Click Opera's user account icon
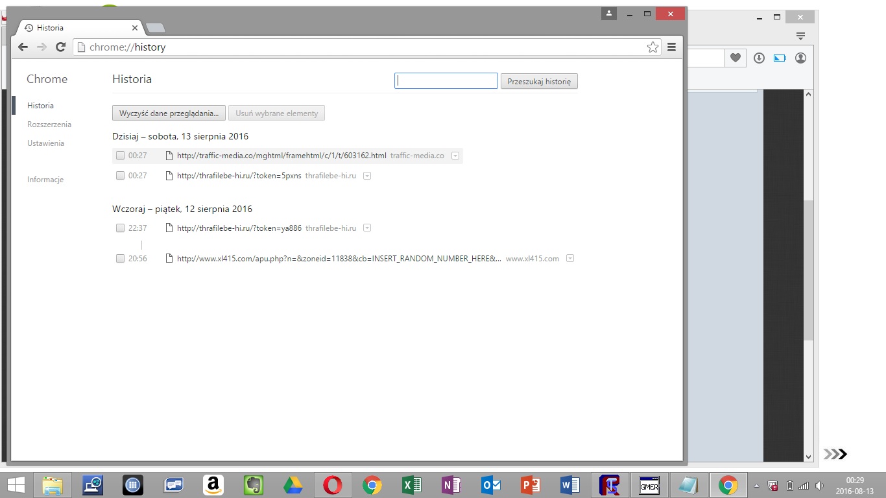The image size is (886, 498). click(800, 58)
